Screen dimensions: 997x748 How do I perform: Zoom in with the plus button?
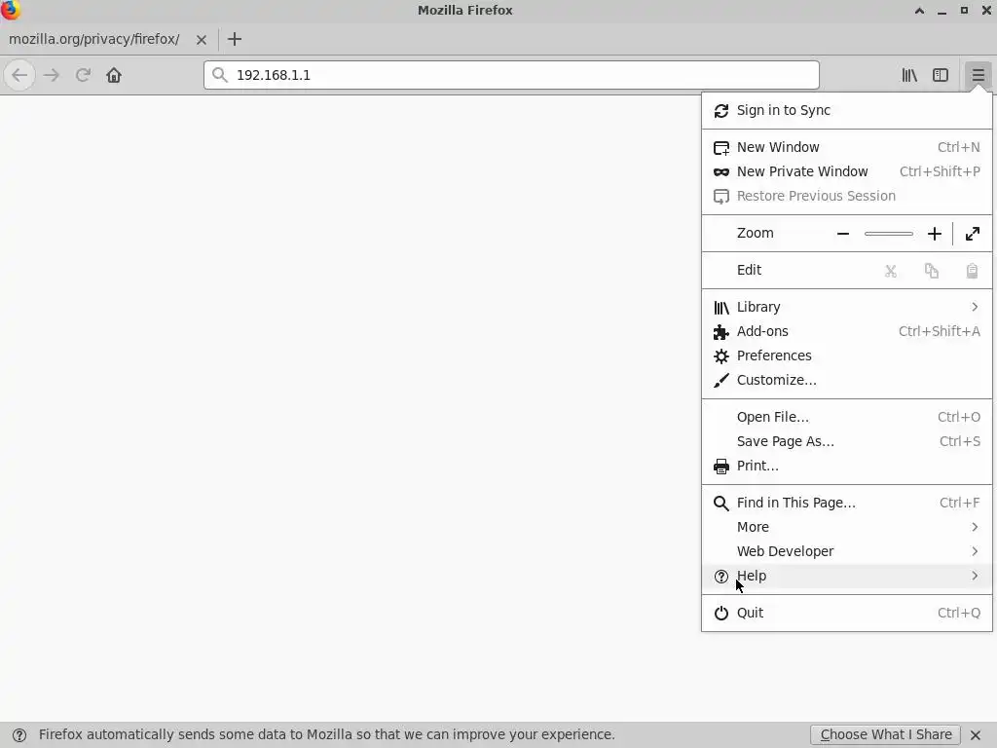[x=934, y=234]
